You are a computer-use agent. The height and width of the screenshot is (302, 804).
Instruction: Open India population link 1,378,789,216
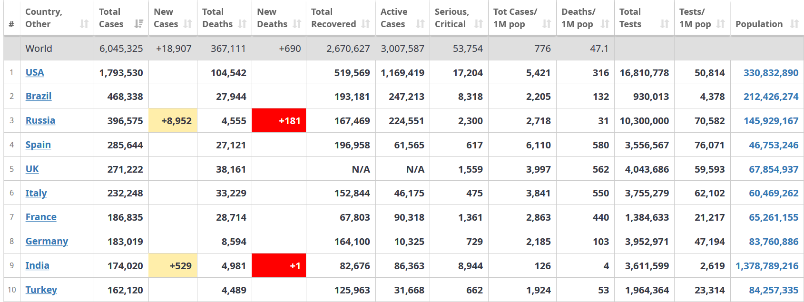[x=767, y=266]
